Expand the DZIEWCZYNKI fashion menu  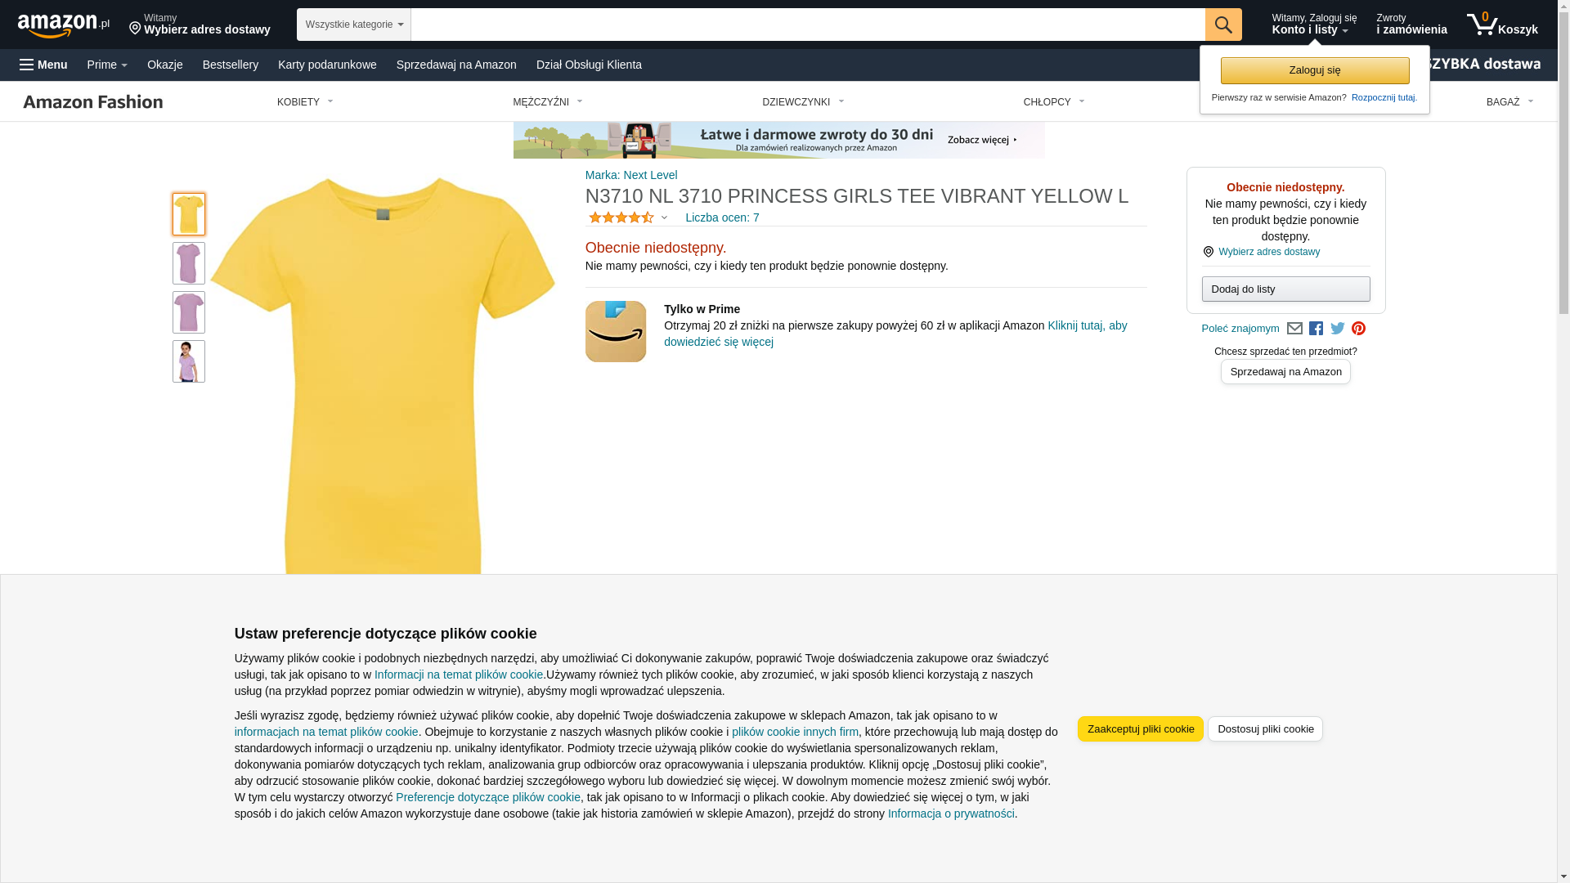[803, 102]
